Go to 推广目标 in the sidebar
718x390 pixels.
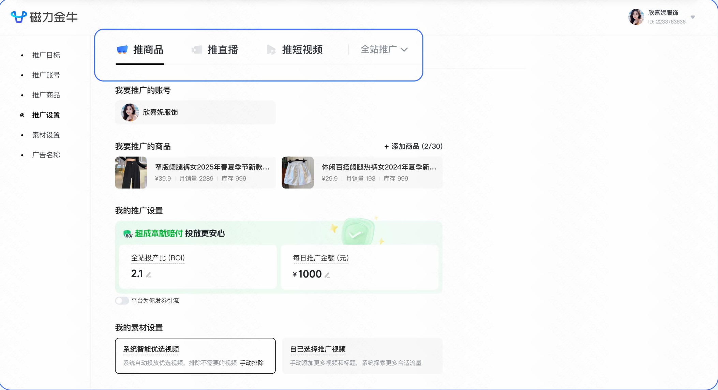(x=46, y=55)
